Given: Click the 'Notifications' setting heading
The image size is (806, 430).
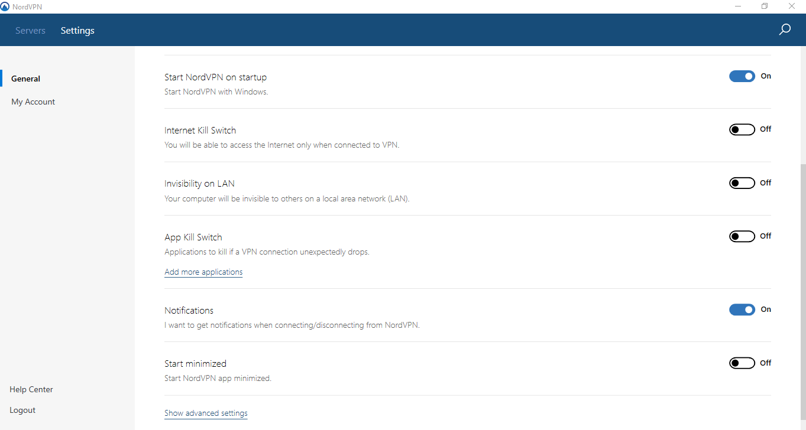Looking at the screenshot, I should pos(189,311).
